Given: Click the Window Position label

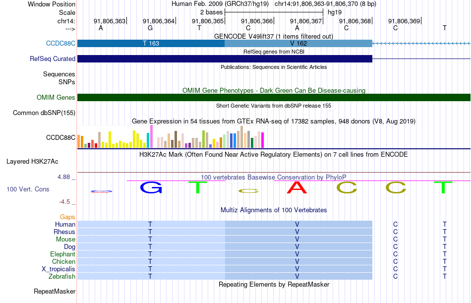Looking at the screenshot, I should [x=52, y=4].
